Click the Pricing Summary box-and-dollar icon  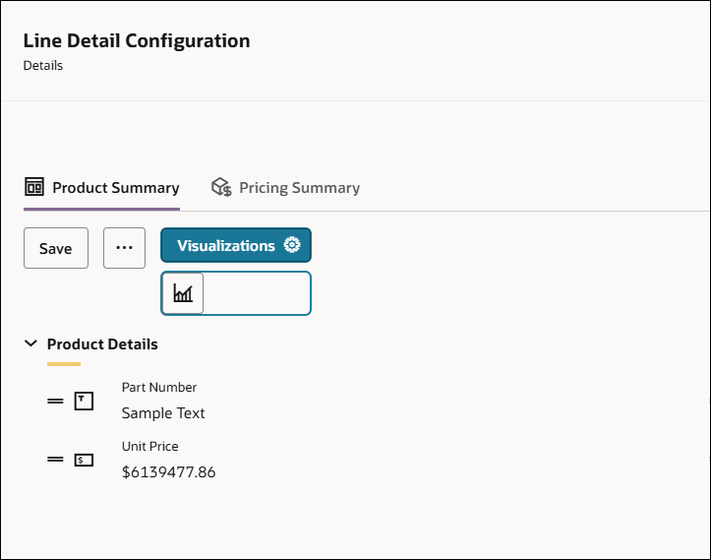(x=222, y=187)
